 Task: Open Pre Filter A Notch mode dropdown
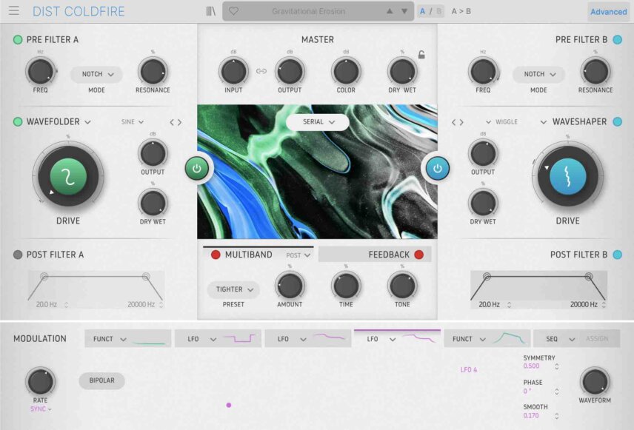pyautogui.click(x=96, y=74)
